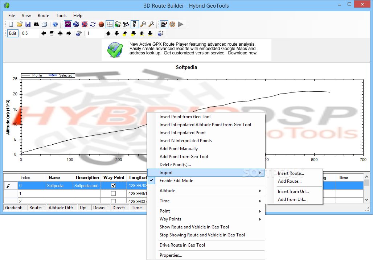The width and height of the screenshot is (373, 260).
Task: Click the globe with move arrows icon
Action: coord(79,33)
